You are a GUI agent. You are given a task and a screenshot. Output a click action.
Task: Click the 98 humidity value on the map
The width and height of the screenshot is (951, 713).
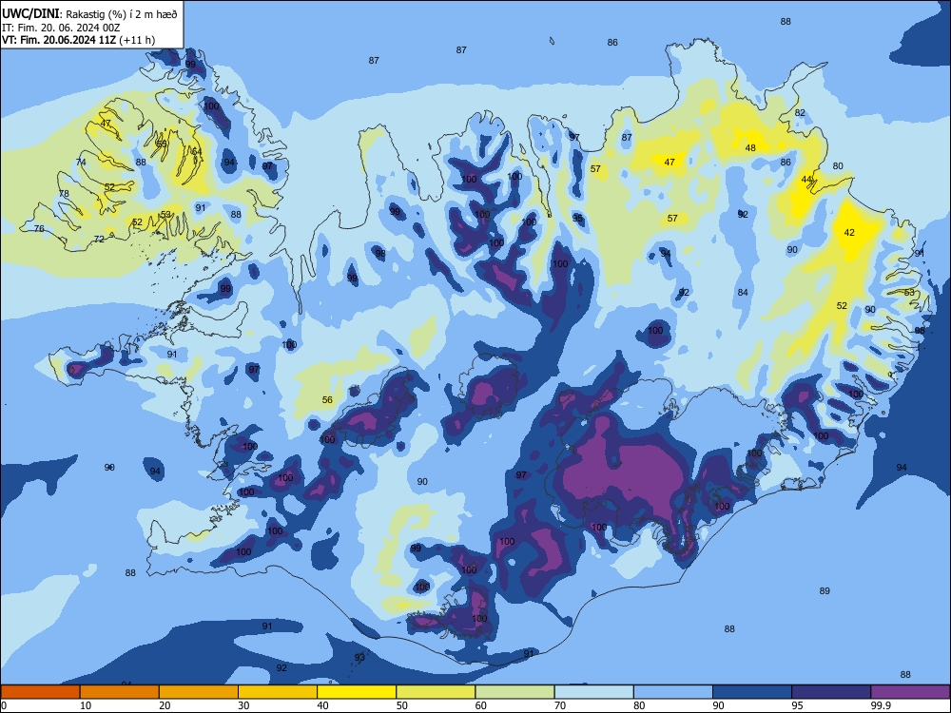click(380, 254)
